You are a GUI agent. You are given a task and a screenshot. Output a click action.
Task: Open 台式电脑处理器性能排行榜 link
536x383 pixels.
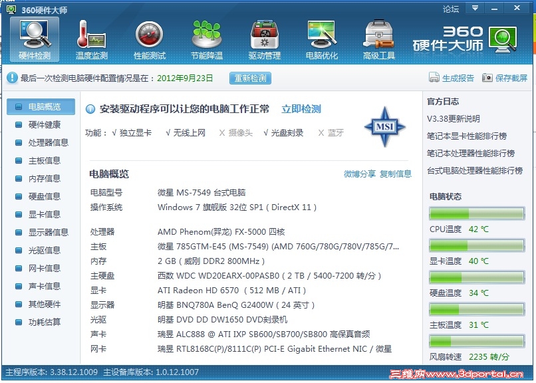click(x=475, y=170)
